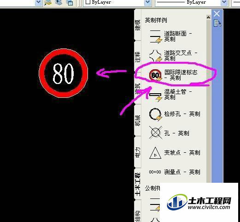Click the 混凝土管 - 英制 label
This screenshot has width=240, height=222.
click(x=178, y=95)
